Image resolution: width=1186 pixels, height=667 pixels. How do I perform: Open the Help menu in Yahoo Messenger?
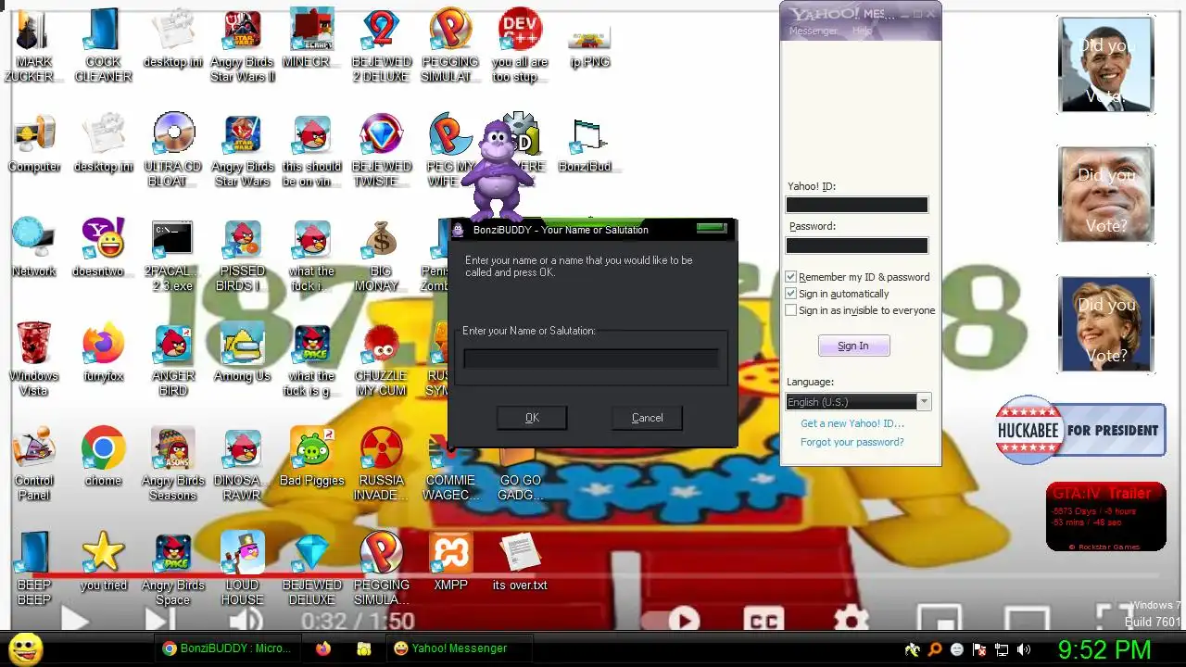click(x=862, y=31)
